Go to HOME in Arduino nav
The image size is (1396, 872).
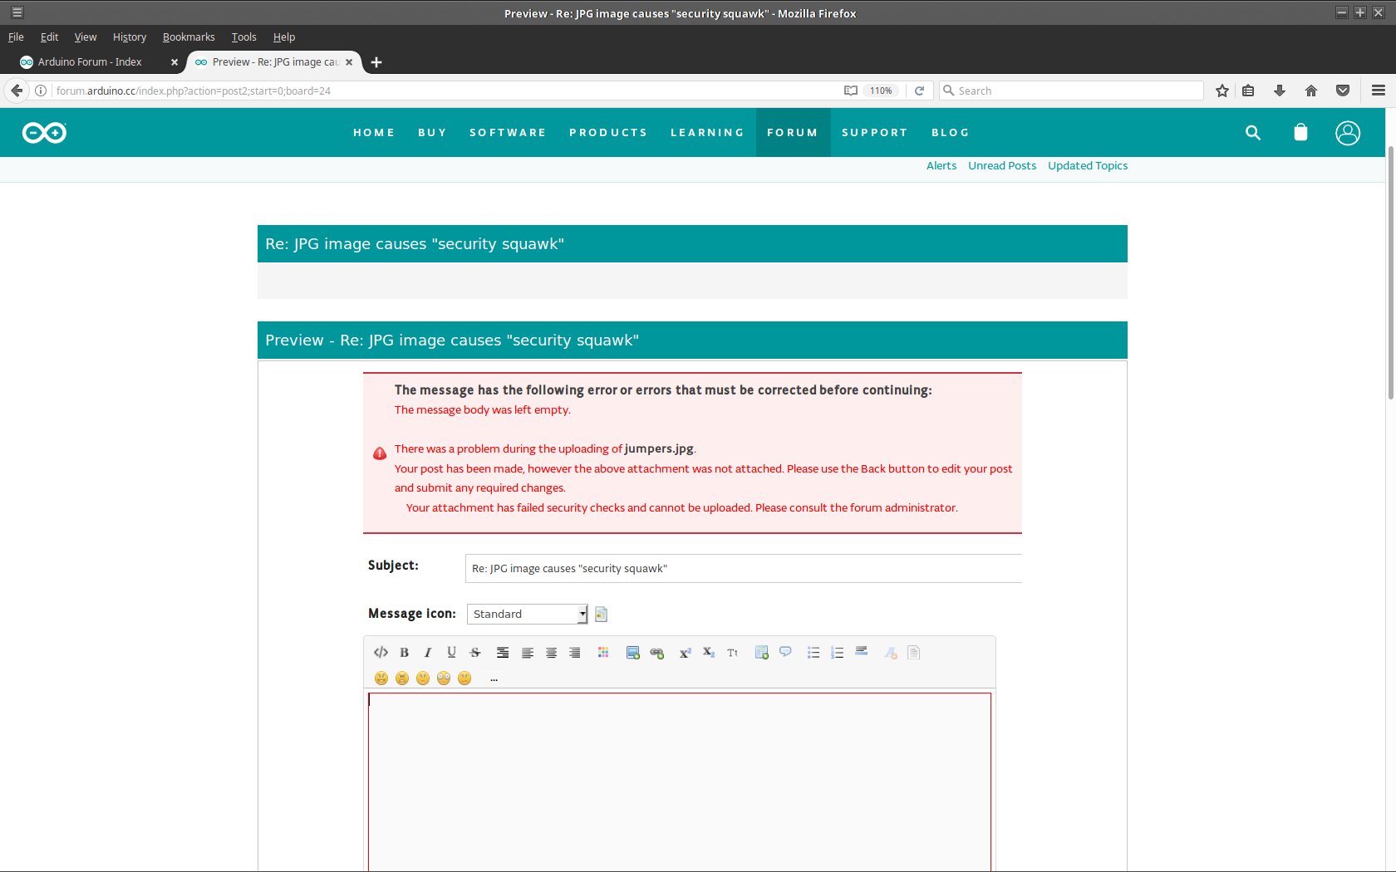click(374, 133)
